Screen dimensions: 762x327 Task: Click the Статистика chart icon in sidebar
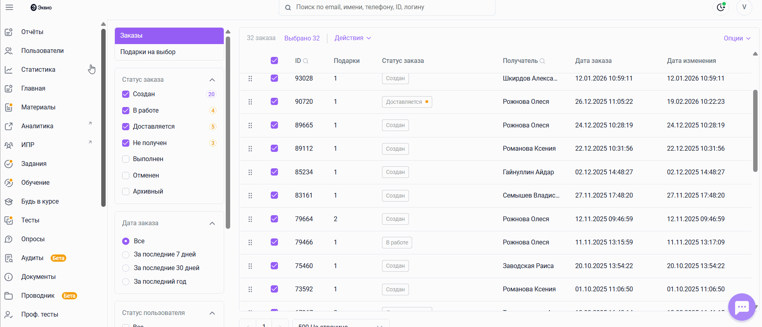tap(8, 70)
